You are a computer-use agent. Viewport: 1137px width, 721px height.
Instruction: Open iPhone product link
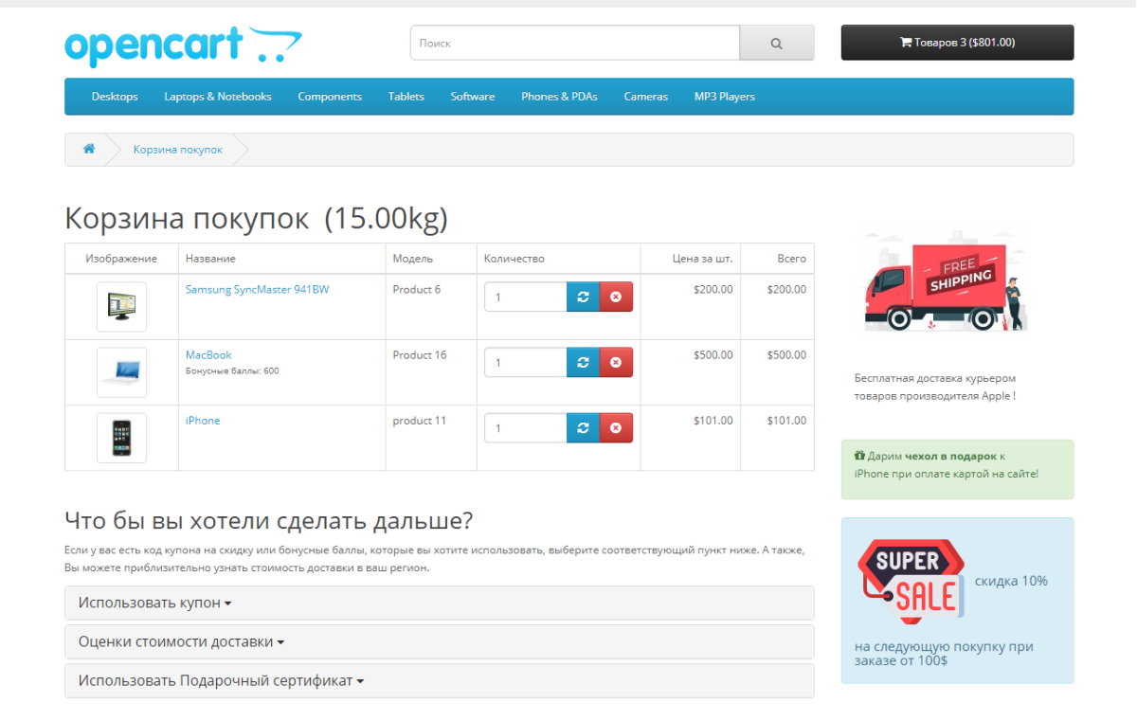point(203,421)
